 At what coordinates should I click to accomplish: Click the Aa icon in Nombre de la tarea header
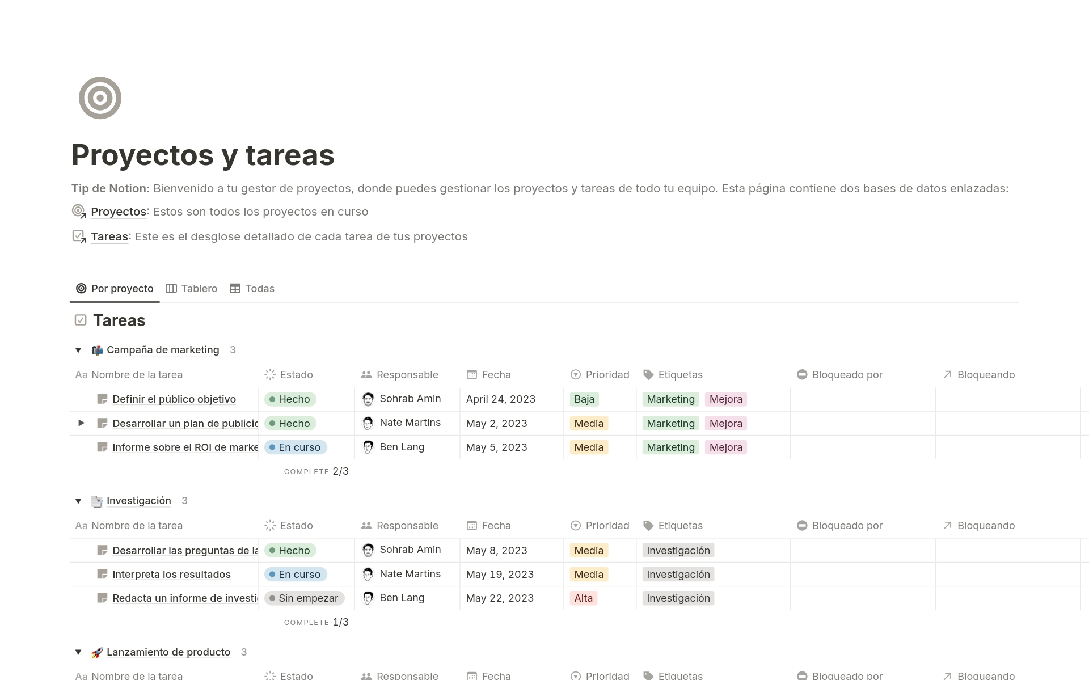click(82, 374)
